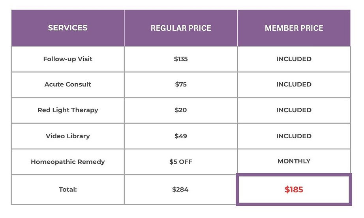Click INCLUDED in the Video Library row

coord(294,136)
